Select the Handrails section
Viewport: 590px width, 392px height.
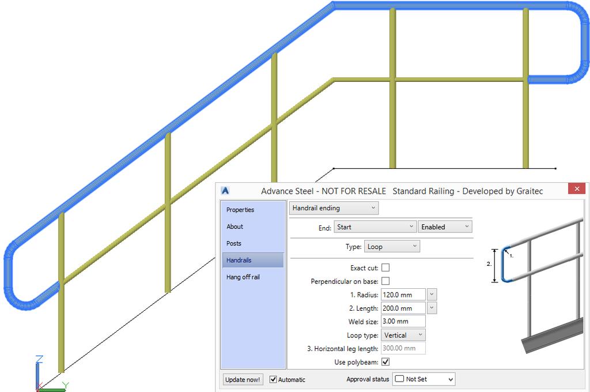(253, 260)
